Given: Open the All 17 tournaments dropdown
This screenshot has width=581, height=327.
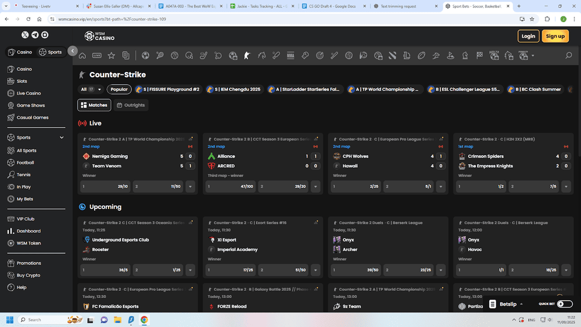Looking at the screenshot, I should (x=91, y=89).
